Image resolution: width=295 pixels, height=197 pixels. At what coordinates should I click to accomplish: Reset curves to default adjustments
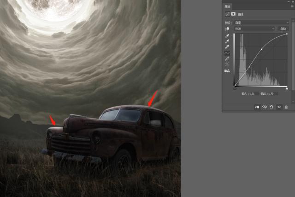pos(271,107)
